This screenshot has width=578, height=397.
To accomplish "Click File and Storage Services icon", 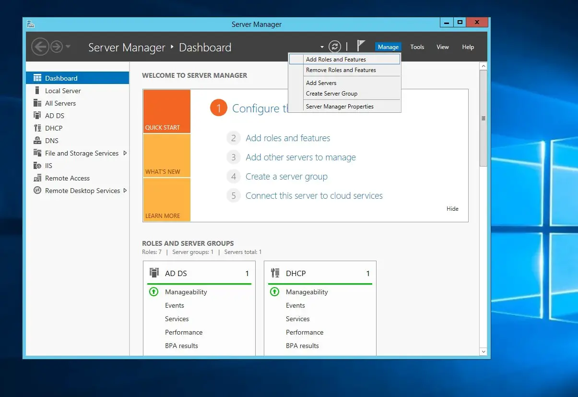I will (x=37, y=153).
